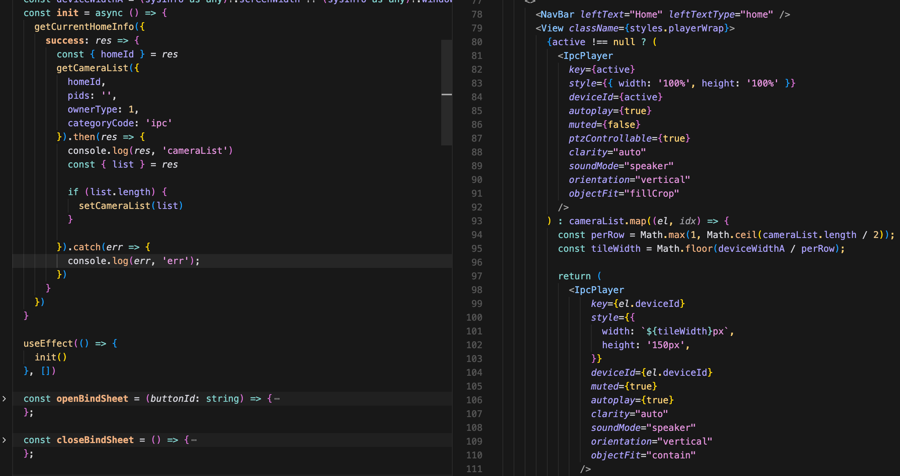Expand the folded closeBindSheet function chevron

coord(4,440)
